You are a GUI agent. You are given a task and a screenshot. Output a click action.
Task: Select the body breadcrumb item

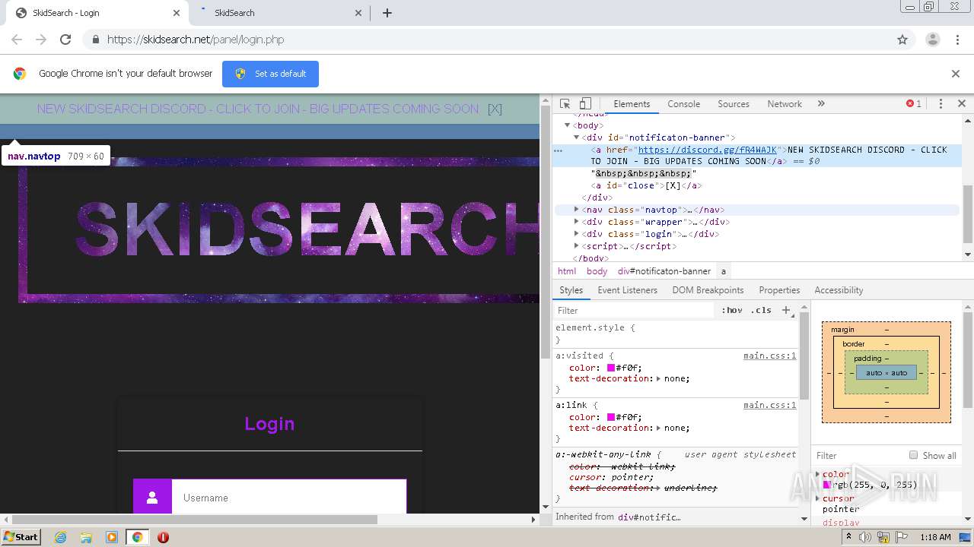pyautogui.click(x=597, y=271)
